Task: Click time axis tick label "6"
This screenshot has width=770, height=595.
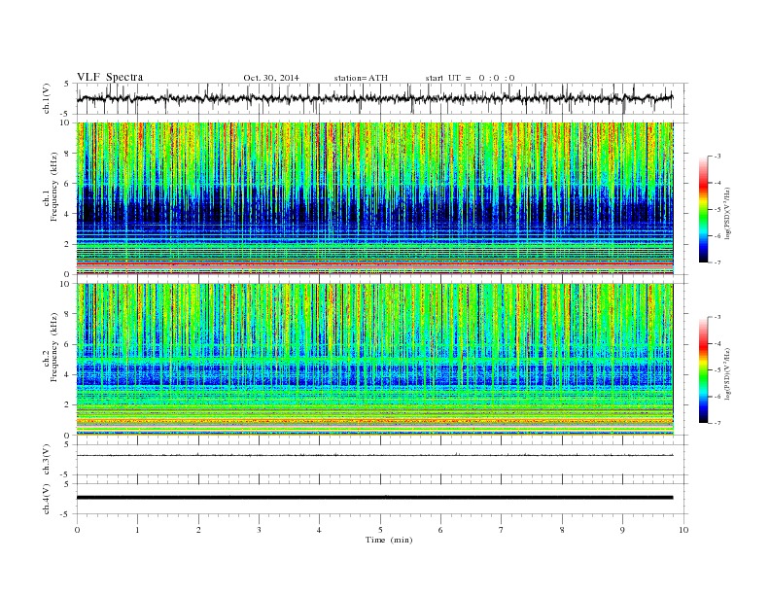Action: pos(440,530)
